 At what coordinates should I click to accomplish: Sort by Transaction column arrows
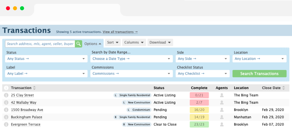click(x=34, y=88)
